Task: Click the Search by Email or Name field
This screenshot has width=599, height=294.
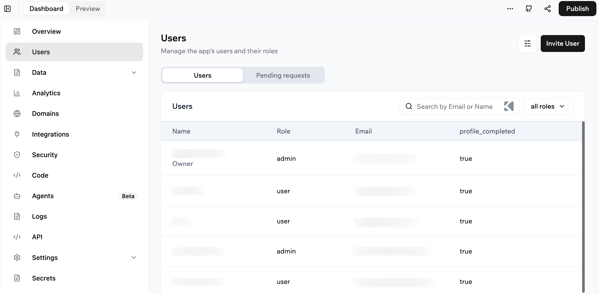Action: click(455, 106)
